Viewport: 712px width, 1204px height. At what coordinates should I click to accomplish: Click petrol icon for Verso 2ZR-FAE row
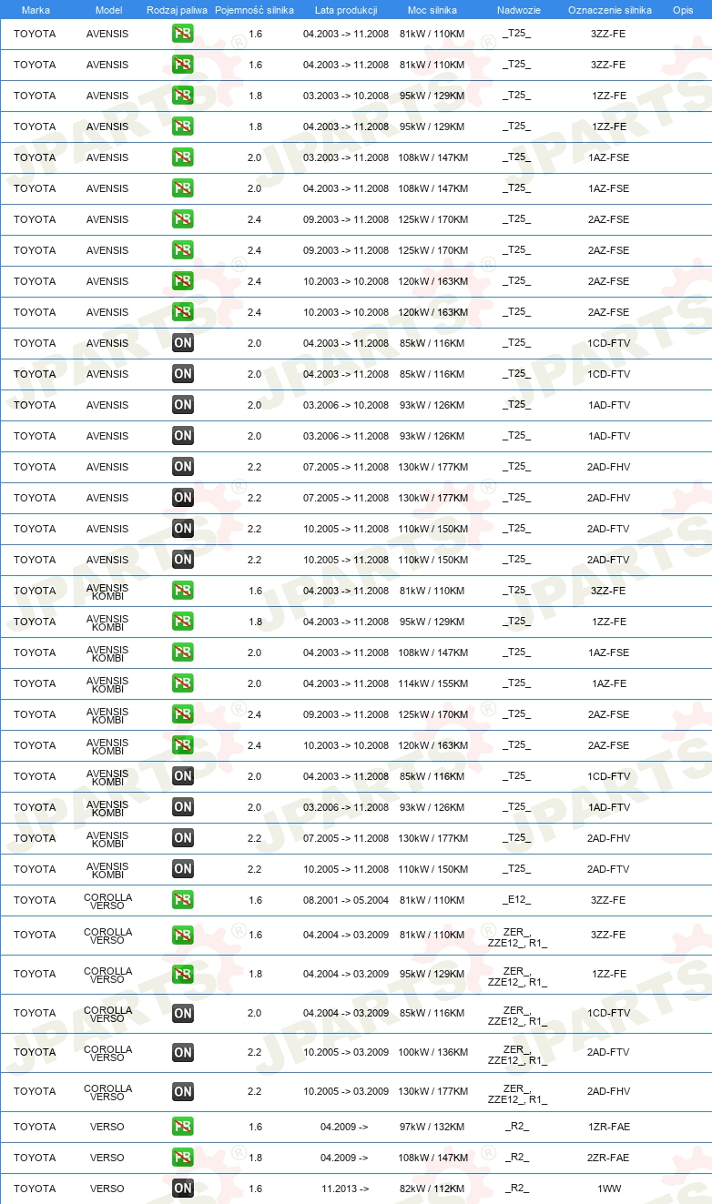(183, 1158)
